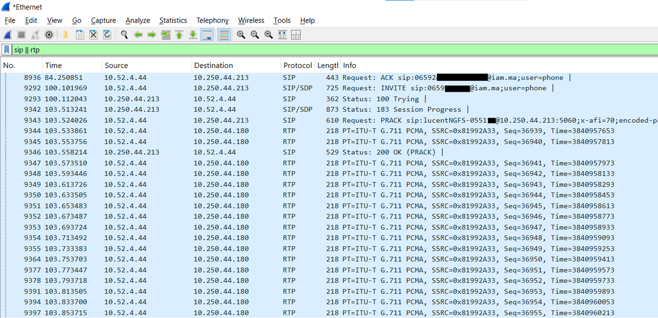Image resolution: width=658 pixels, height=318 pixels.
Task: Select packet number 9394
Action: (329, 302)
